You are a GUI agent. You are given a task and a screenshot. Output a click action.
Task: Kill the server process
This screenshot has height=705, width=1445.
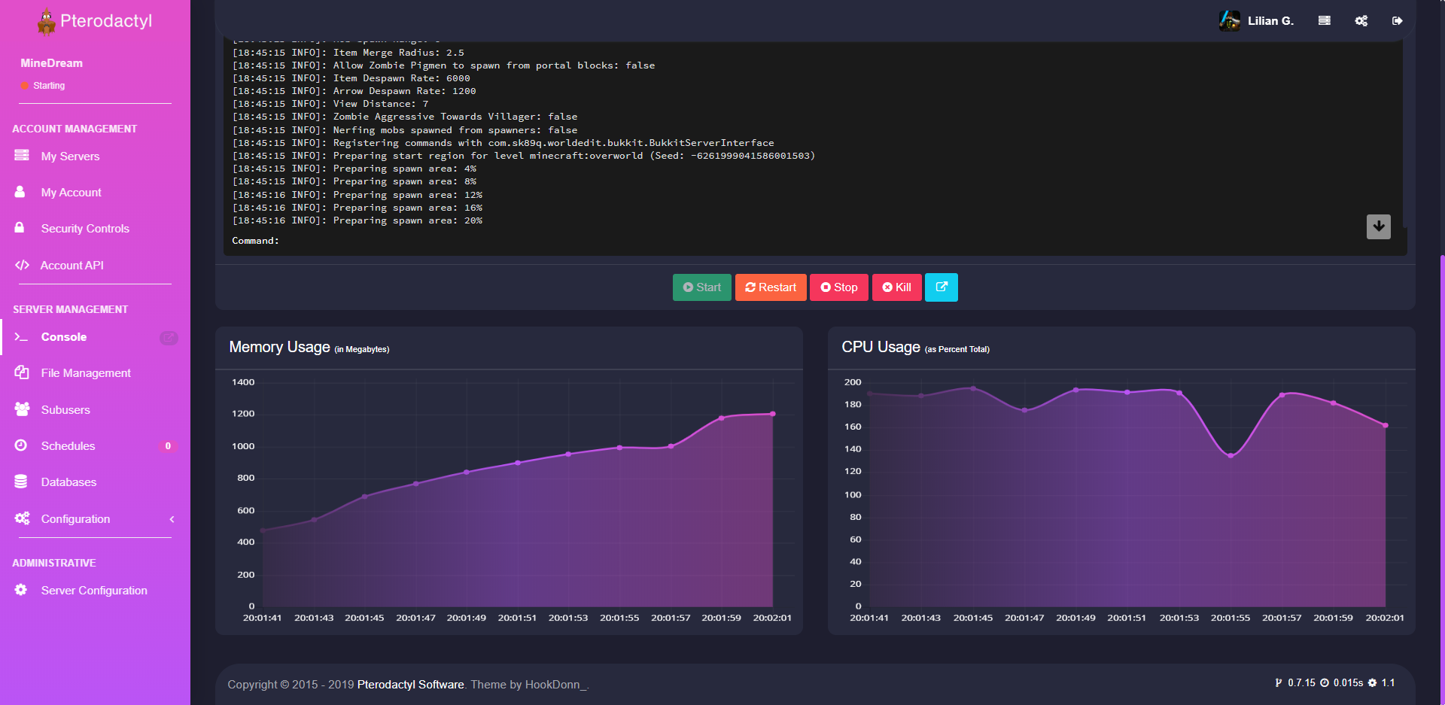(x=896, y=287)
